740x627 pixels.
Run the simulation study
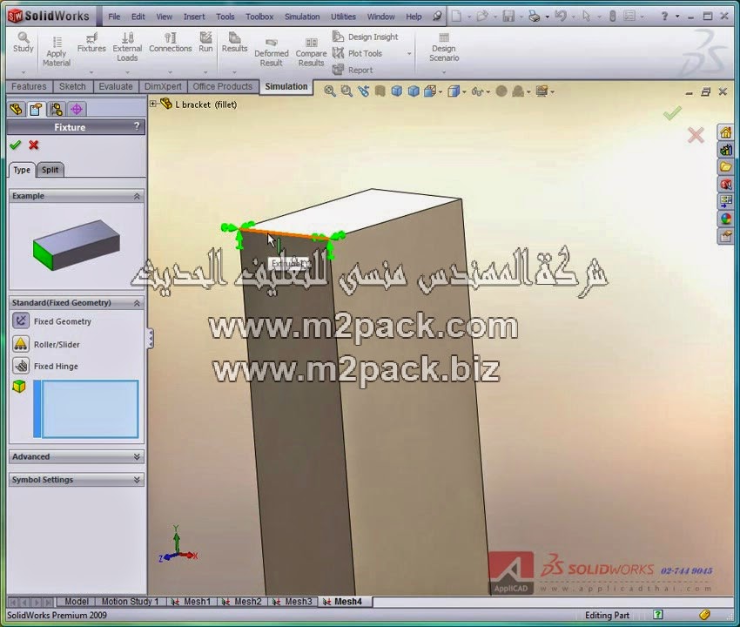pyautogui.click(x=205, y=42)
